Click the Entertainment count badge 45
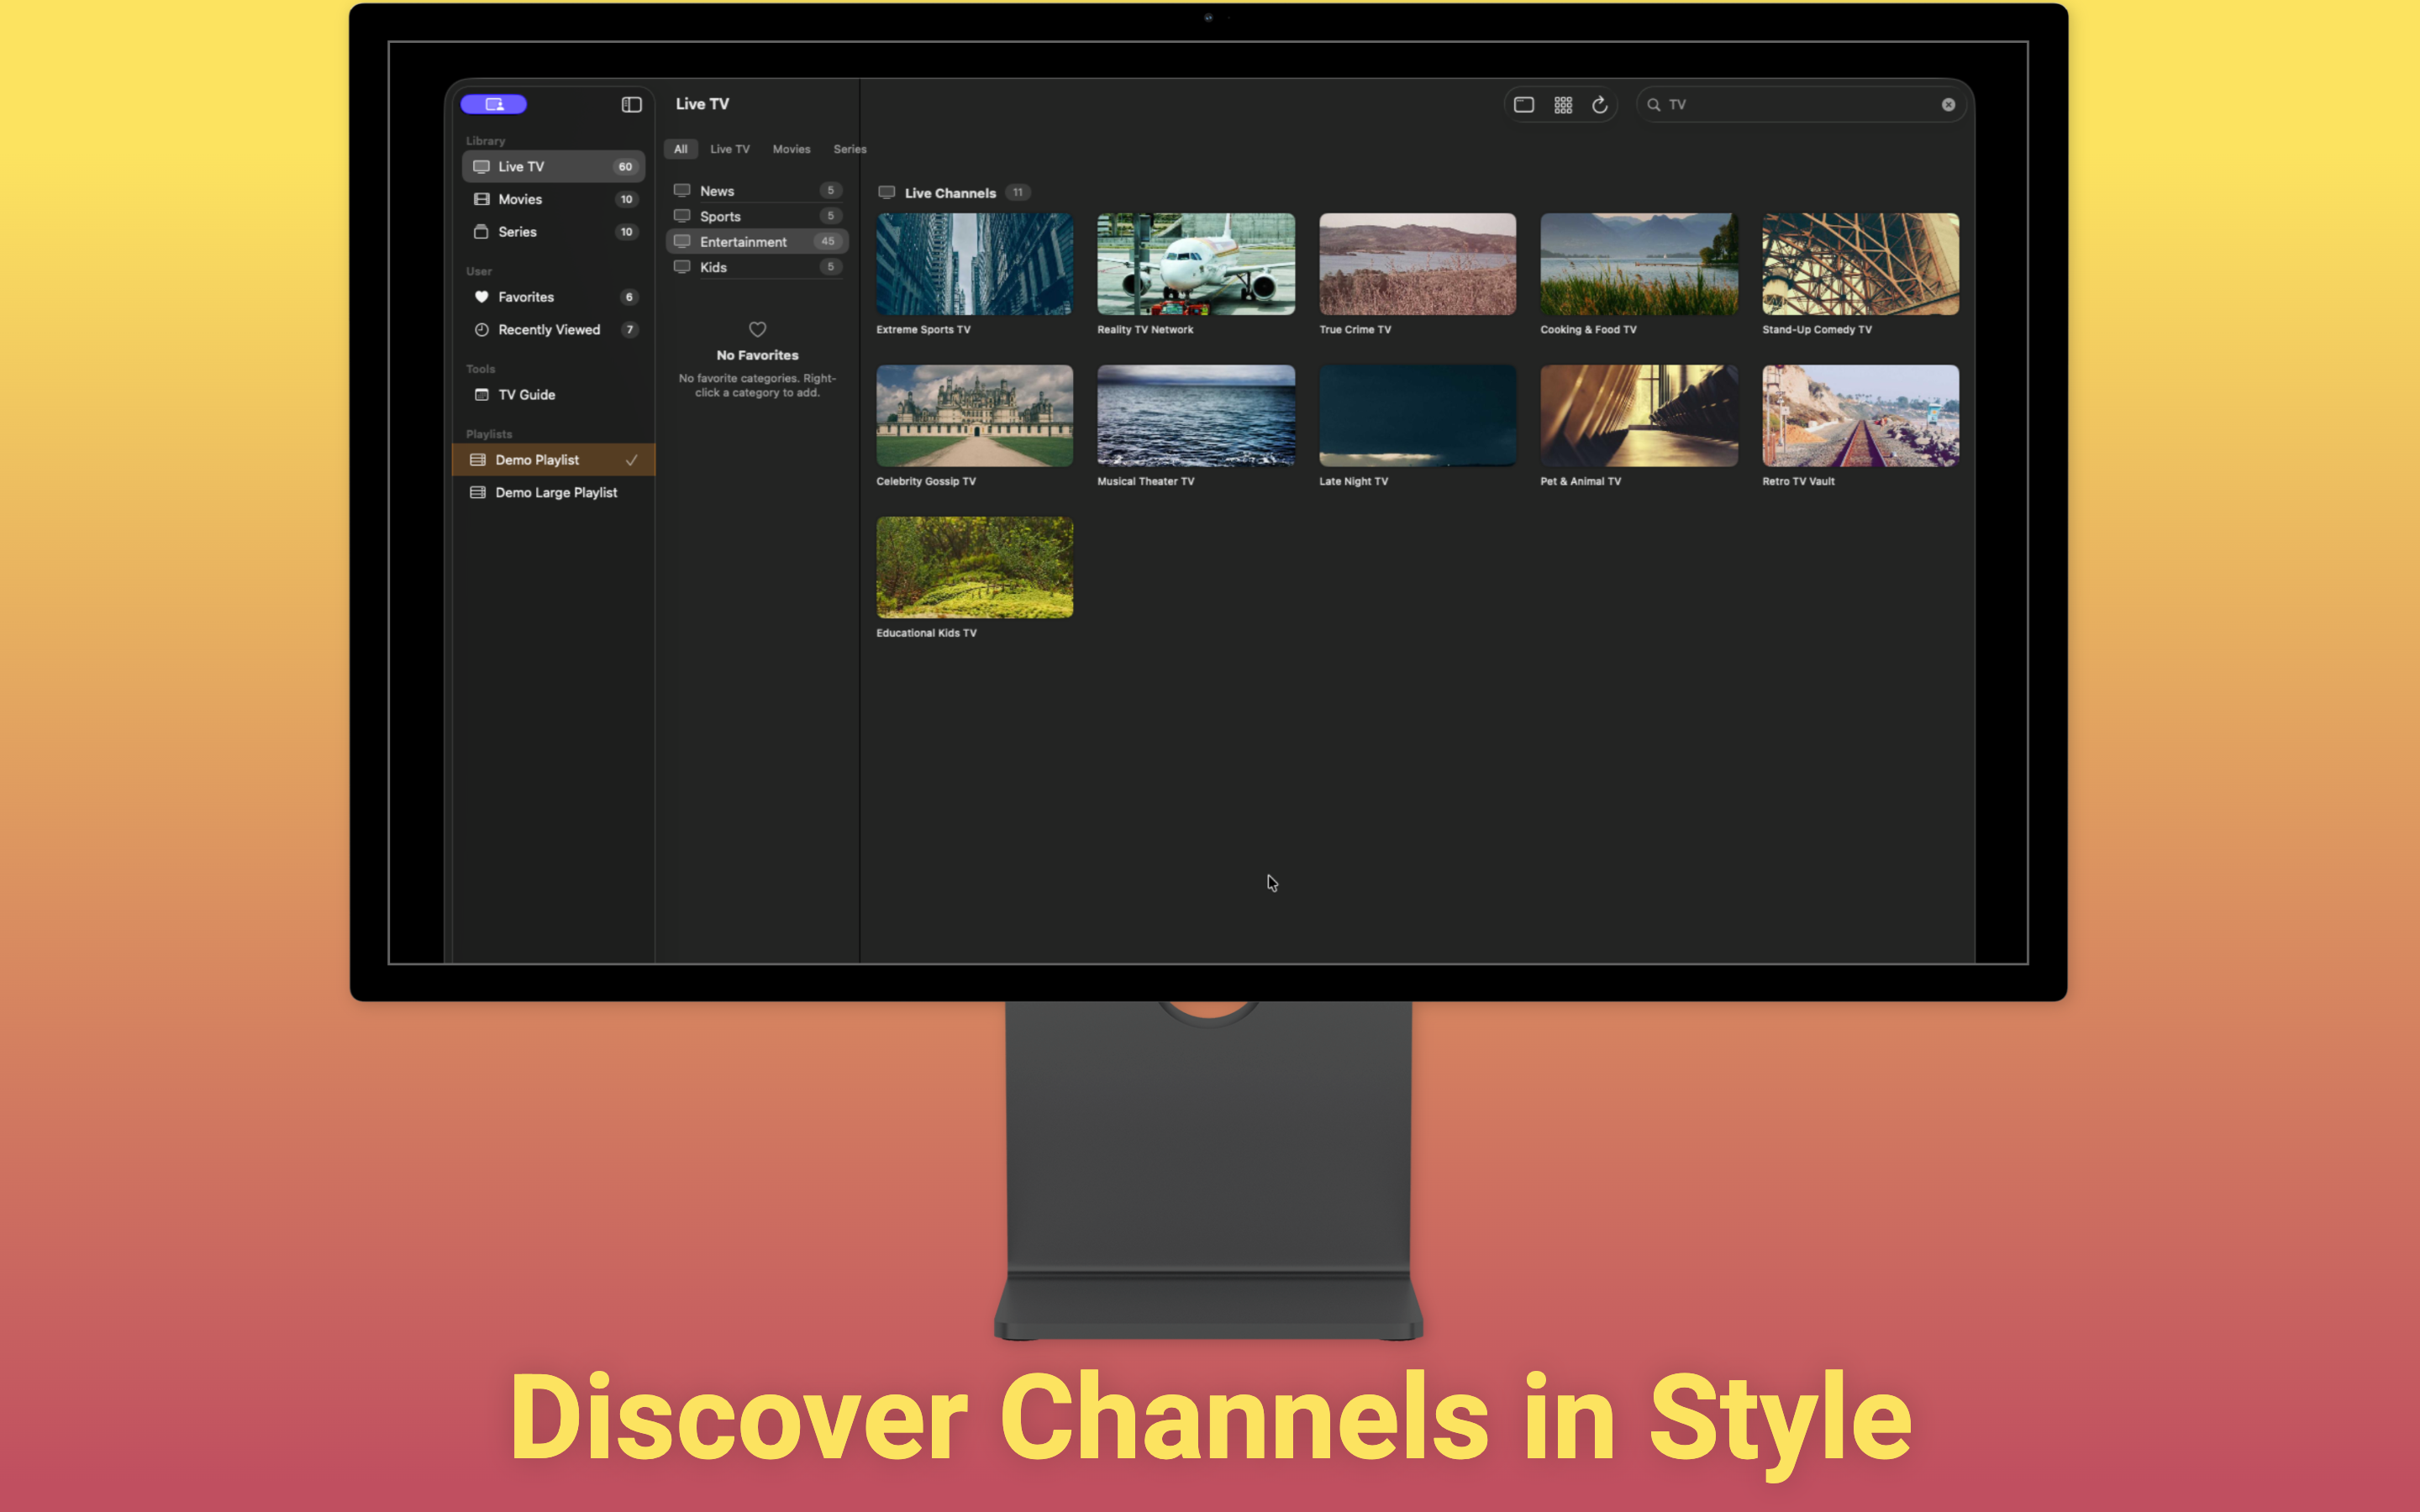This screenshot has height=1512, width=2420. point(827,241)
